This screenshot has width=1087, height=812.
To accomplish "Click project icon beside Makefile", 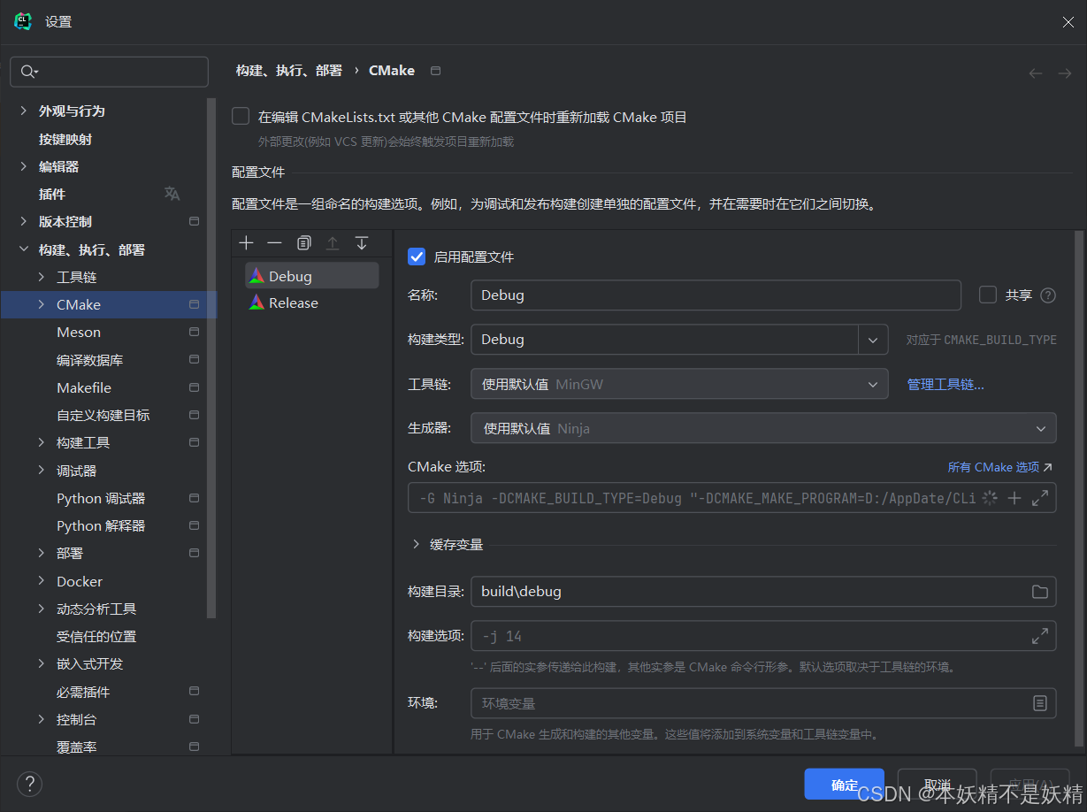I will 195,387.
